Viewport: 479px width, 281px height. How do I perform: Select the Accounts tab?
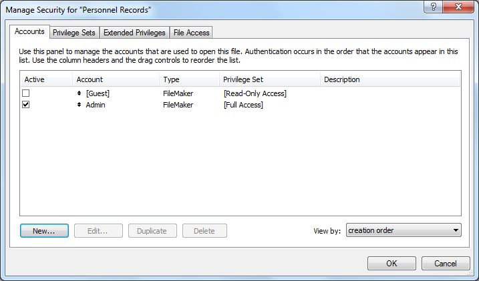pos(29,31)
